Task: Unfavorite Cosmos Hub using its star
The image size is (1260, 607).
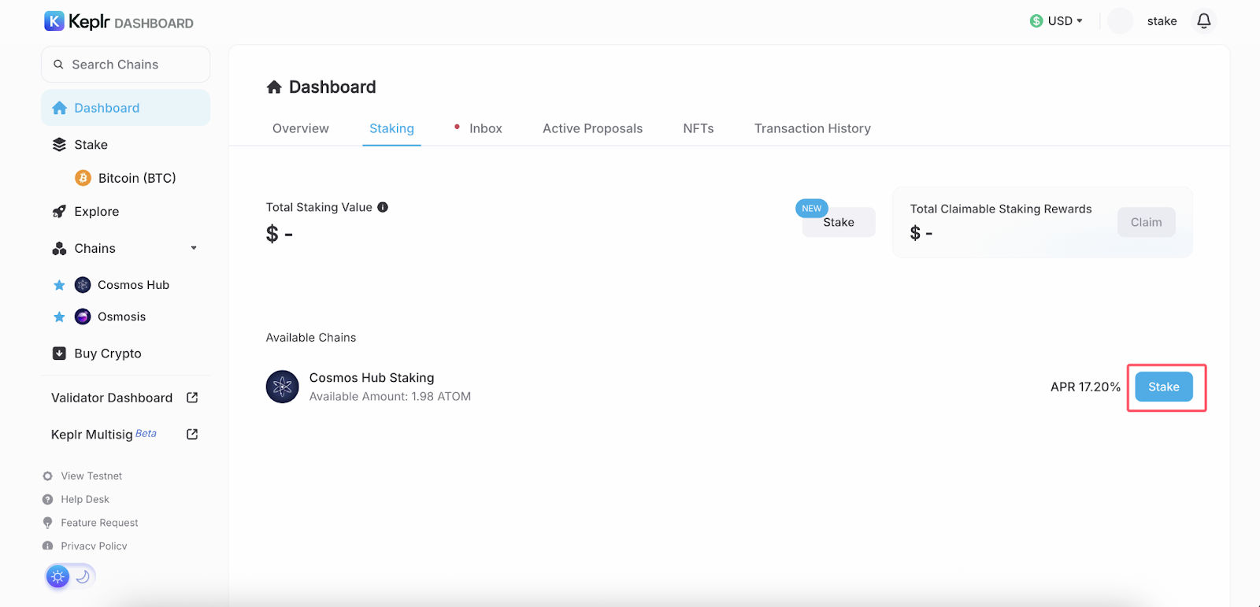Action: (x=59, y=285)
